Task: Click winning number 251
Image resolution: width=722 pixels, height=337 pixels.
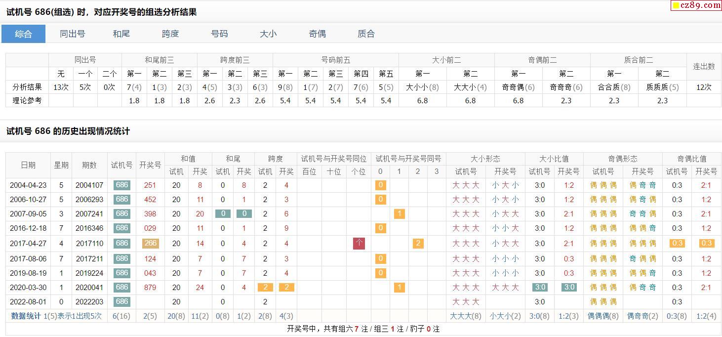Action: 150,185
